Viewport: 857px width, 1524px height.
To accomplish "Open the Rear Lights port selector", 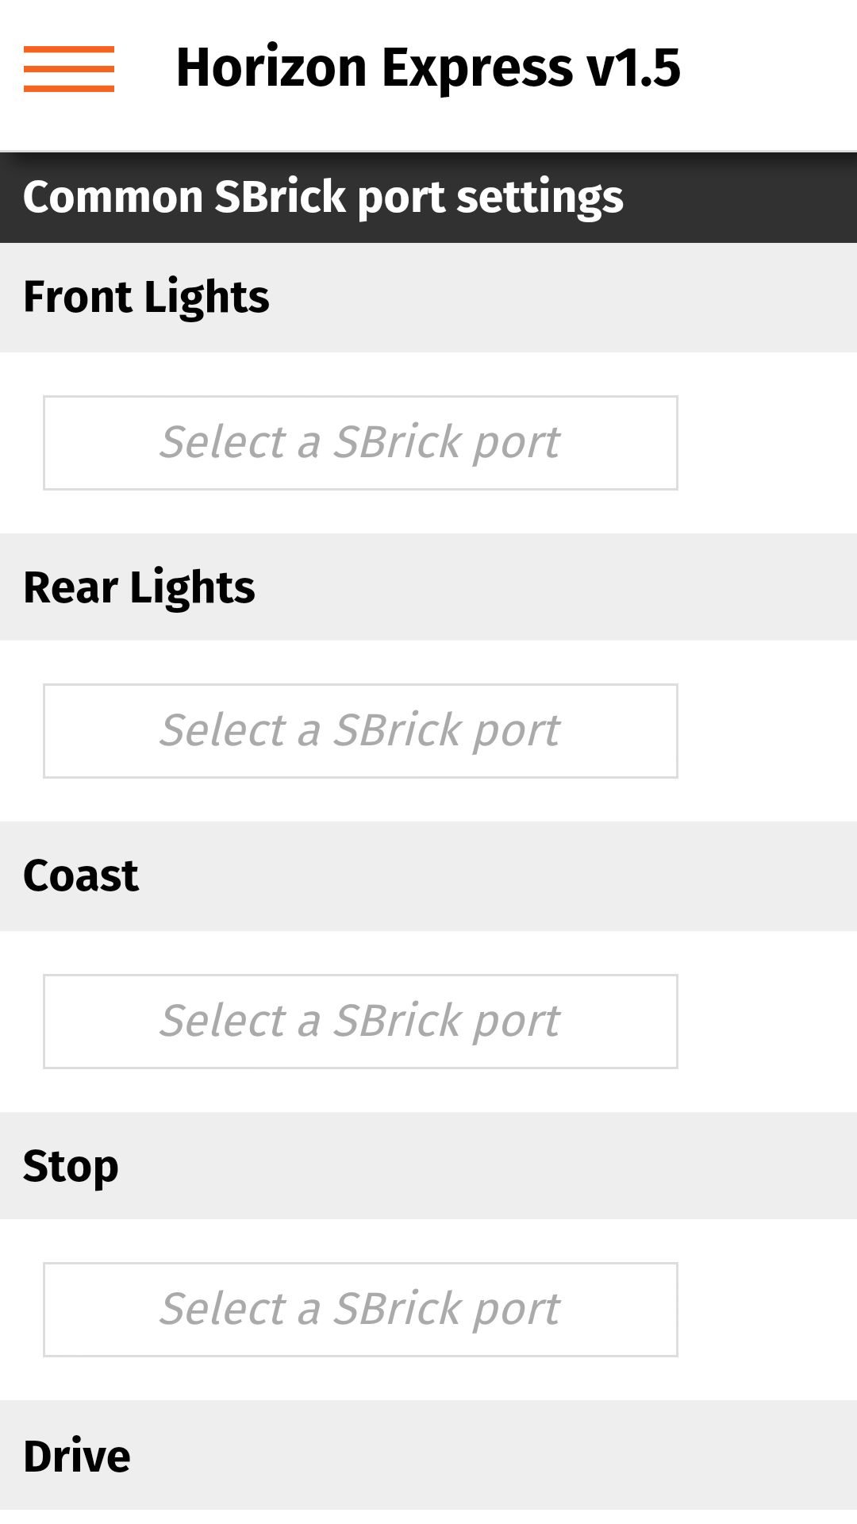I will (x=360, y=731).
